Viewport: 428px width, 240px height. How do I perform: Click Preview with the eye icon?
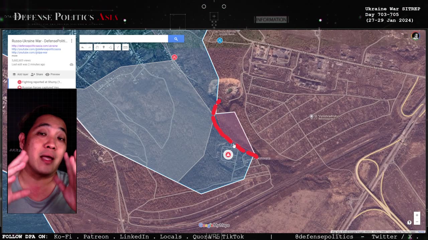tap(52, 74)
